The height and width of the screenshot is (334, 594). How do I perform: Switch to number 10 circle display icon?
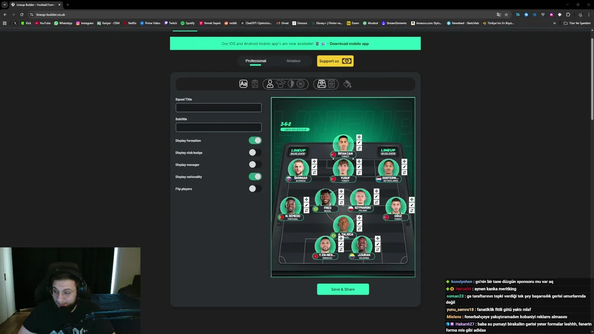tap(301, 84)
